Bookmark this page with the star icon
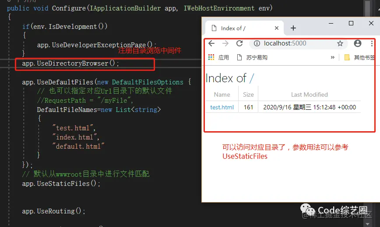The width and height of the screenshot is (380, 227). [x=340, y=43]
